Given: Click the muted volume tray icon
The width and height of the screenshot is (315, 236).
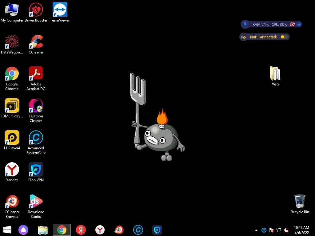Looking at the screenshot, I should tap(286, 230).
